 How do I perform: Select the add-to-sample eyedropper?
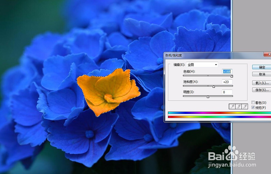coord(238,107)
